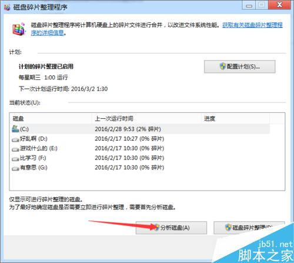Click the text 每星期三 1:00 运行
This screenshot has width=294, height=263.
tap(44, 78)
